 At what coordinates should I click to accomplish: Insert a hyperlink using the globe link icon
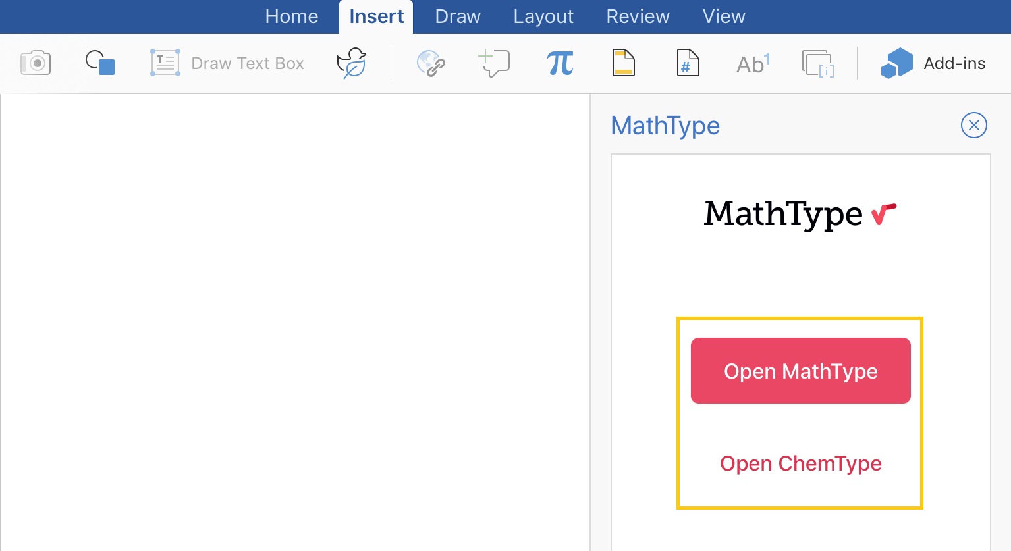[x=431, y=64]
